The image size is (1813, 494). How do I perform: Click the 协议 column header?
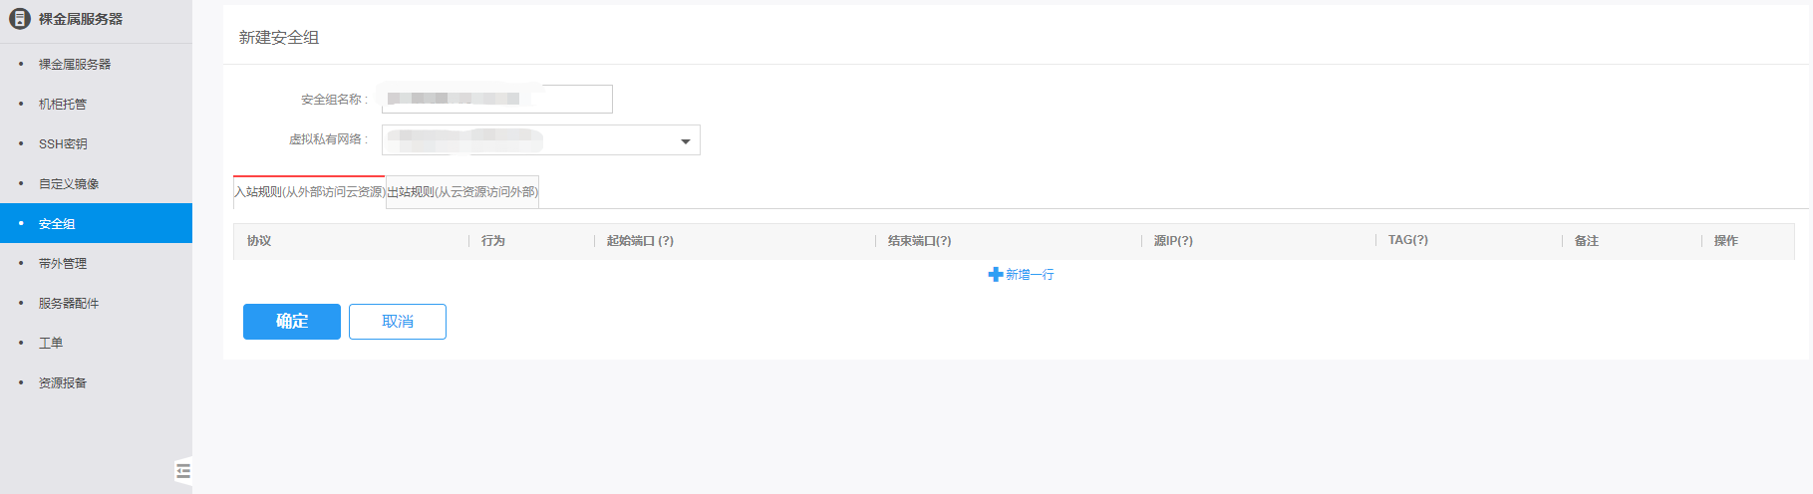point(259,241)
